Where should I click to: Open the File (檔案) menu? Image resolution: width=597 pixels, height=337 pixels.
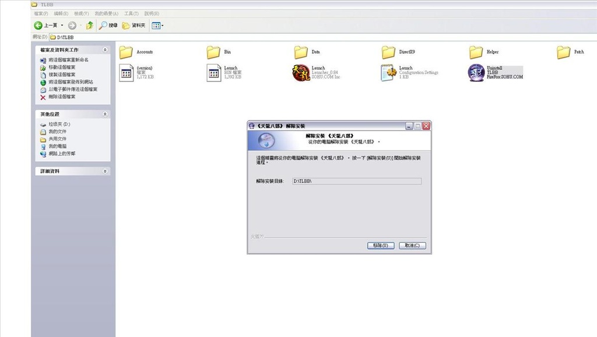click(x=41, y=13)
